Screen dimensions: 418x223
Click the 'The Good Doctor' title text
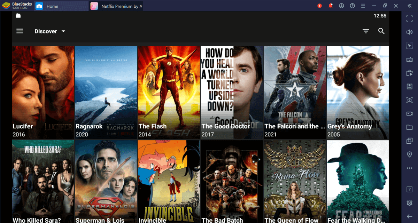226,126
